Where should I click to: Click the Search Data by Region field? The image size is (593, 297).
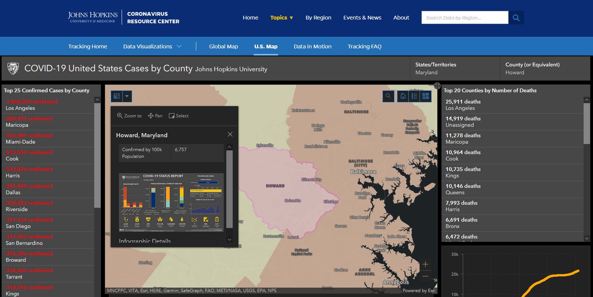point(465,18)
